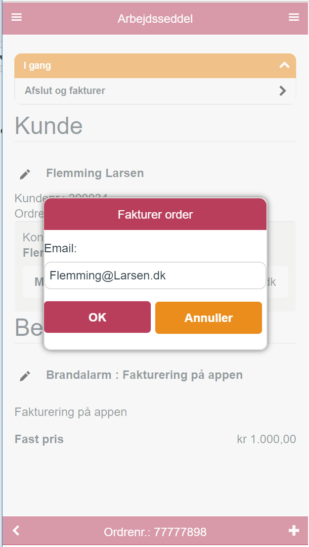Add new item with the plus icon

[294, 531]
